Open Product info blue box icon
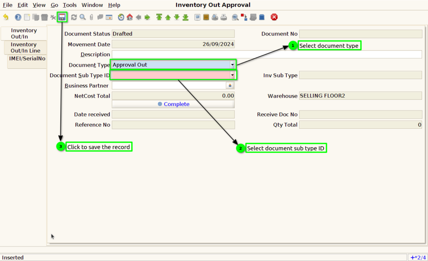Image resolution: width=428 pixels, height=261 pixels. pyautogui.click(x=262, y=17)
